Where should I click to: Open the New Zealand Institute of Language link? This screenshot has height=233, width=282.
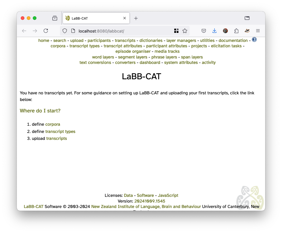(146, 206)
